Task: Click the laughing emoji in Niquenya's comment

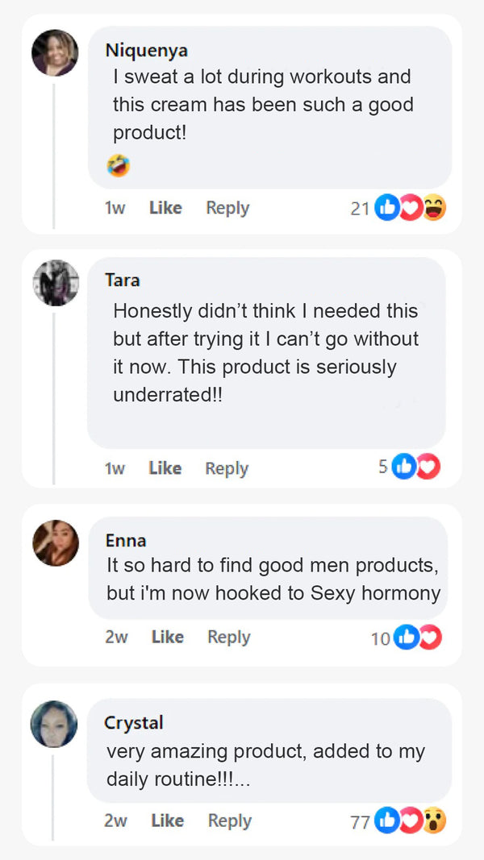Action: (118, 166)
